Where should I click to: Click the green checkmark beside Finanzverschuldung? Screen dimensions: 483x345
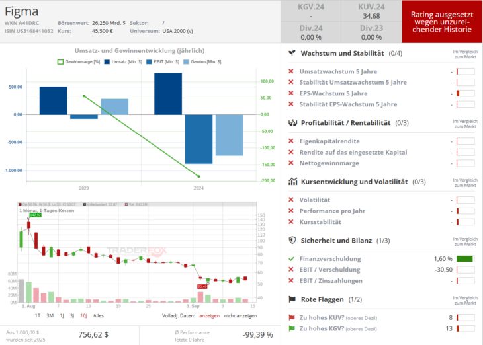pos(291,259)
